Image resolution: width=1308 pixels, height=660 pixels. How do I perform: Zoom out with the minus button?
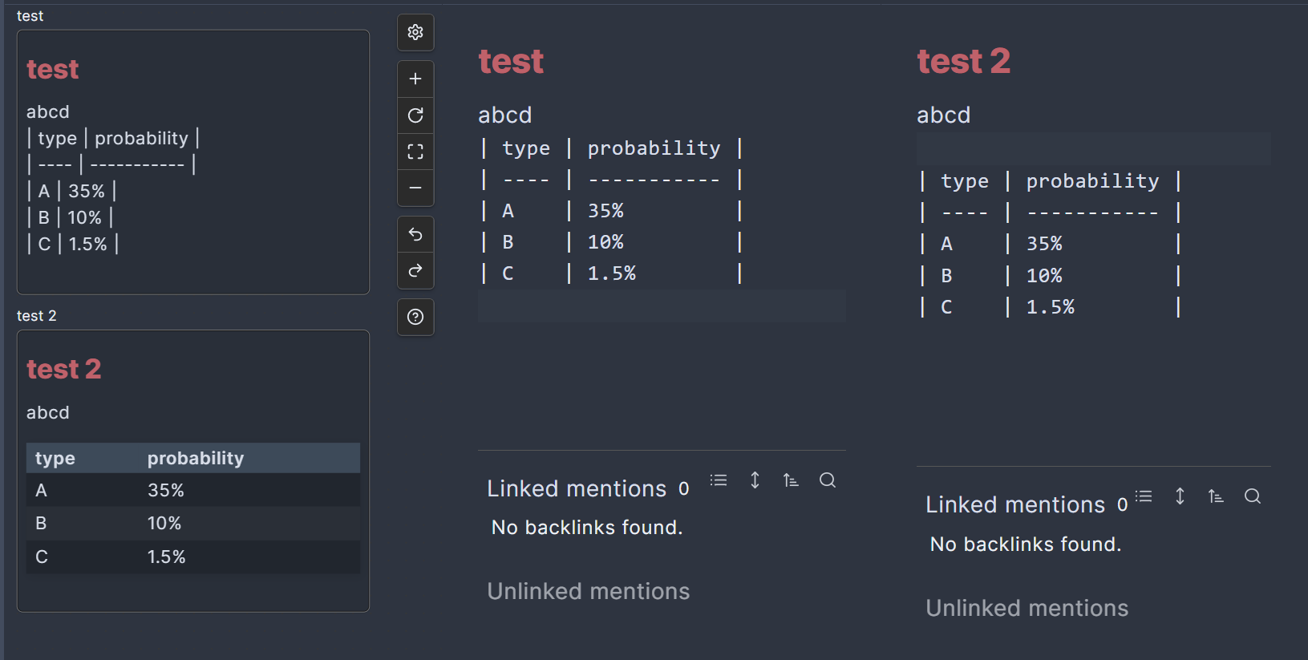415,188
